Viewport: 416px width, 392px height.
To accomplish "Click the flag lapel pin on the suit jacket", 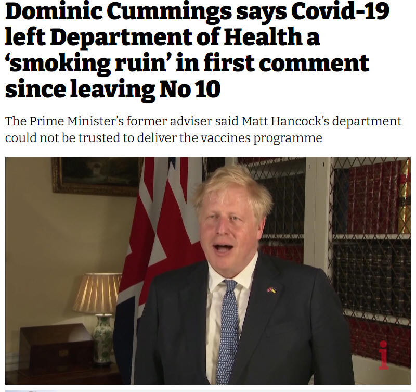I will [x=271, y=290].
